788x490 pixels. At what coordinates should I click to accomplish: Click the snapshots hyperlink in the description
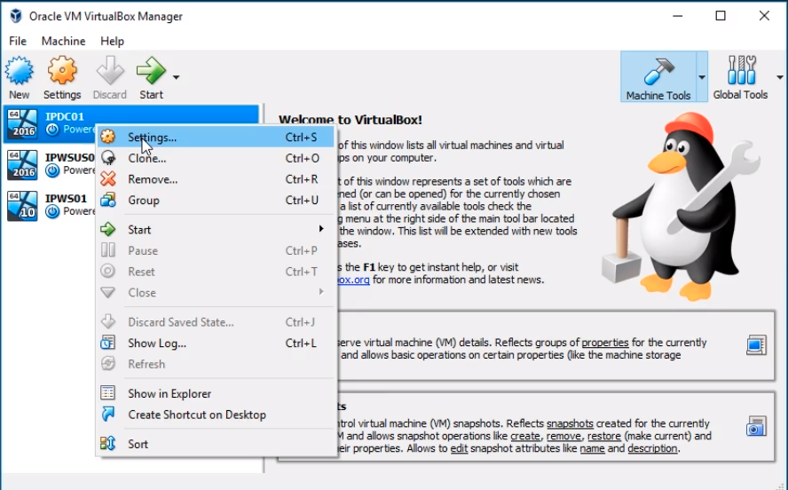tap(571, 423)
